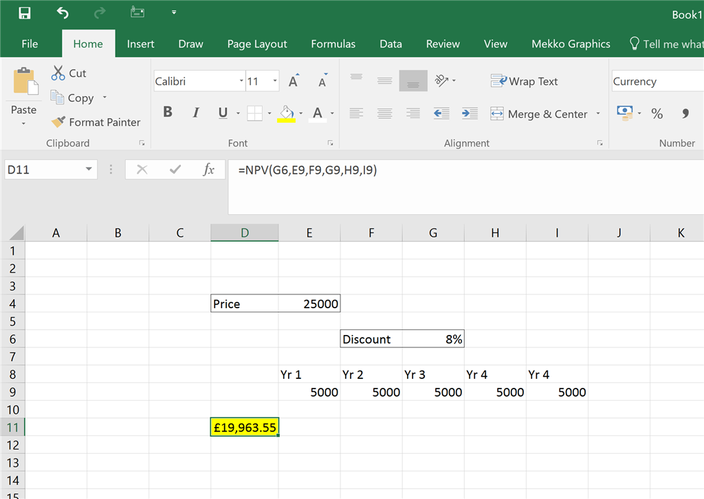Open Currency number format dropdown

pos(658,81)
